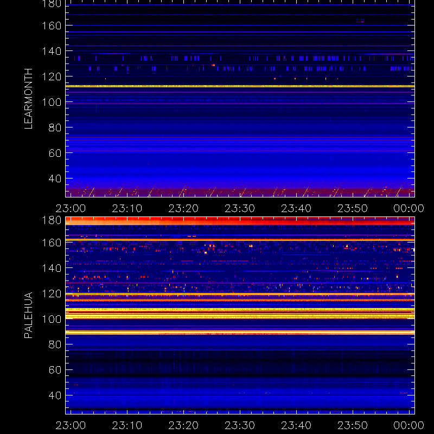The width and height of the screenshot is (434, 434).
Task: Click the red-orange band near 180 in PALEHUA spectrogram
Action: (x=240, y=221)
